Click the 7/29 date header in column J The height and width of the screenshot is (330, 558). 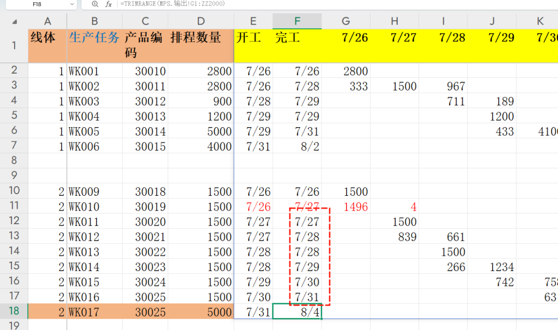492,46
